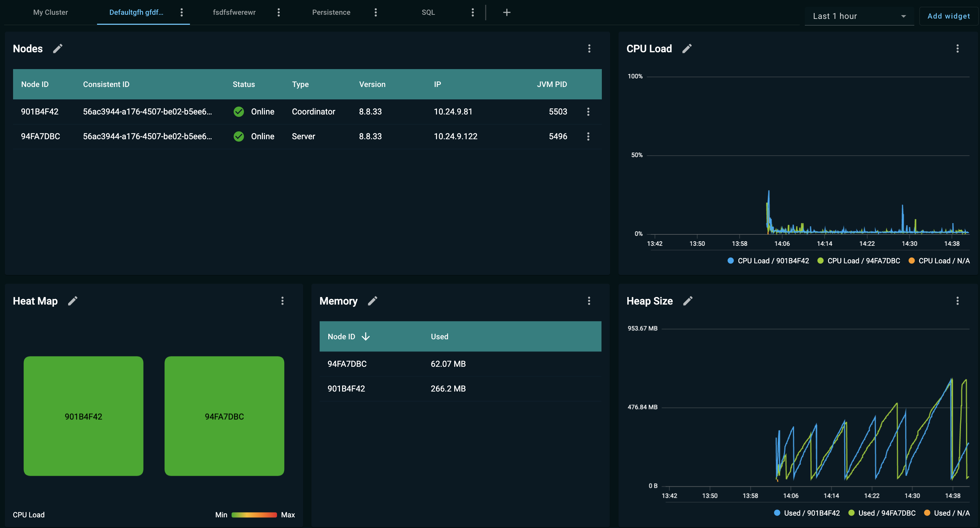Toggle Used / 94FA7DBC legend series

tap(882, 513)
